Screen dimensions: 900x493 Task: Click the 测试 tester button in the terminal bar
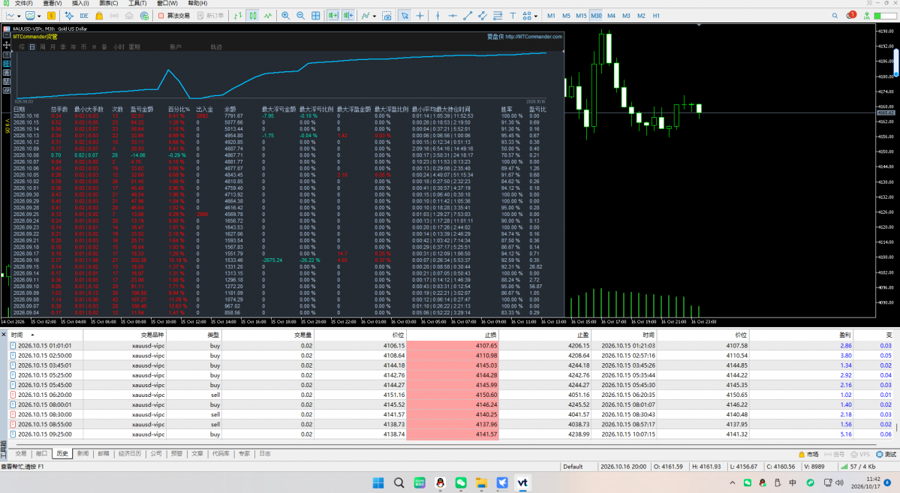pos(886,454)
